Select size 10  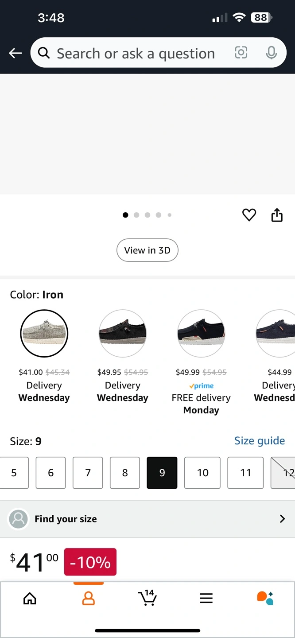coord(202,473)
